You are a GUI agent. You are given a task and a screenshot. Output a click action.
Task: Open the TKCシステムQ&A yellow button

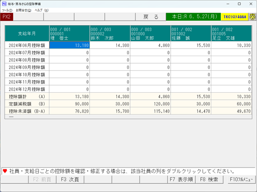click(x=234, y=17)
